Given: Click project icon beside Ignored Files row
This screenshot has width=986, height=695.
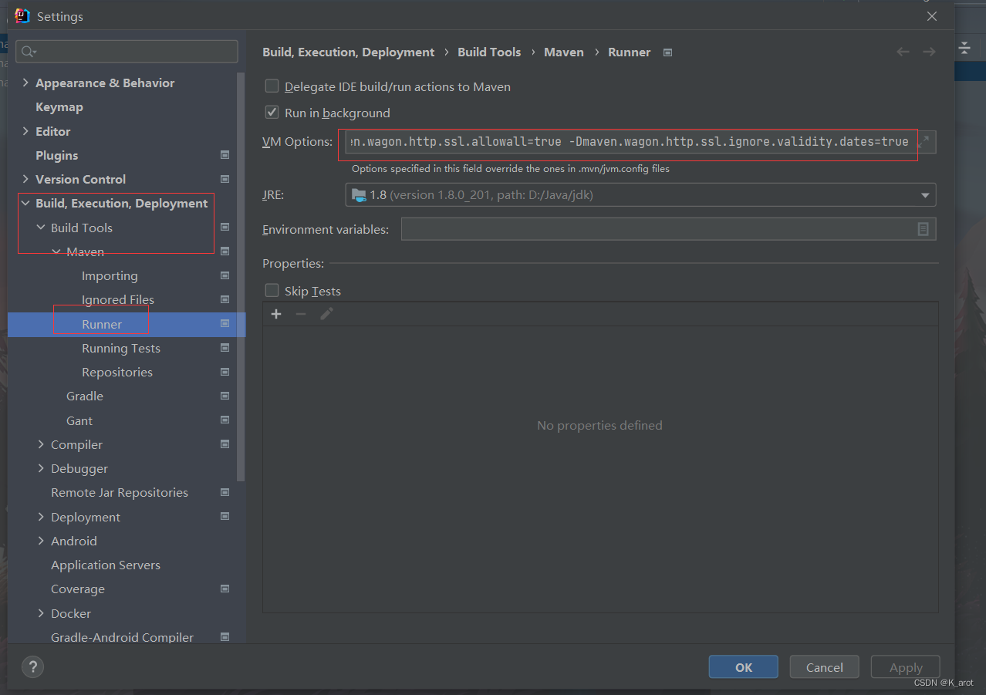Looking at the screenshot, I should pyautogui.click(x=225, y=299).
